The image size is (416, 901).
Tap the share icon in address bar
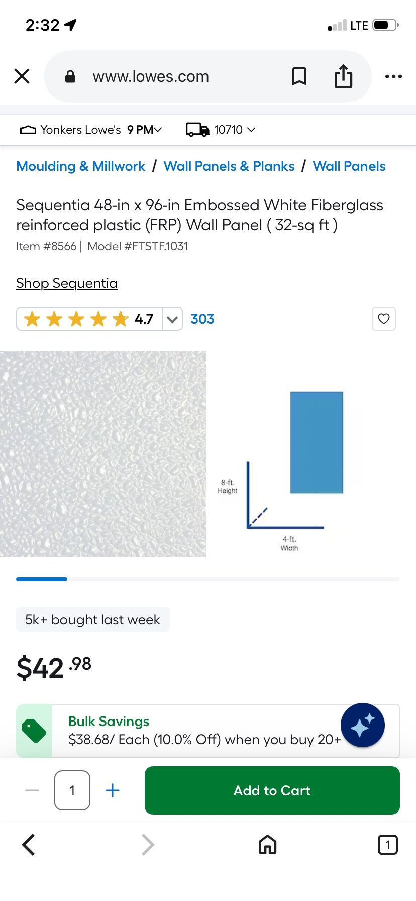point(343,76)
